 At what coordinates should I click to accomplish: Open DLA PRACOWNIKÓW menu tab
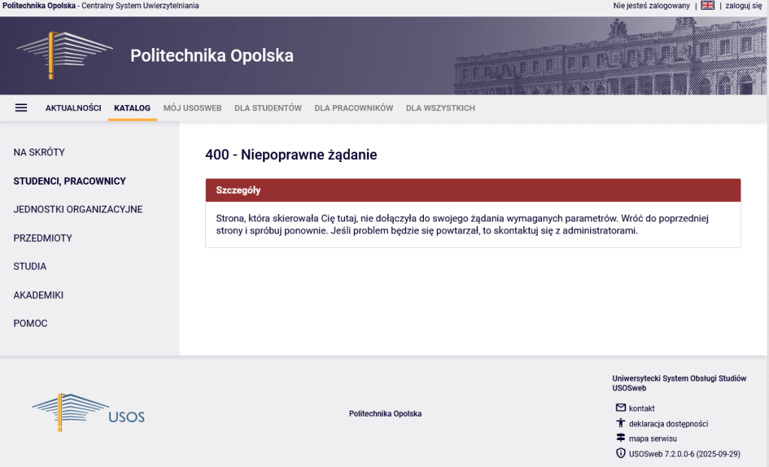(x=353, y=108)
